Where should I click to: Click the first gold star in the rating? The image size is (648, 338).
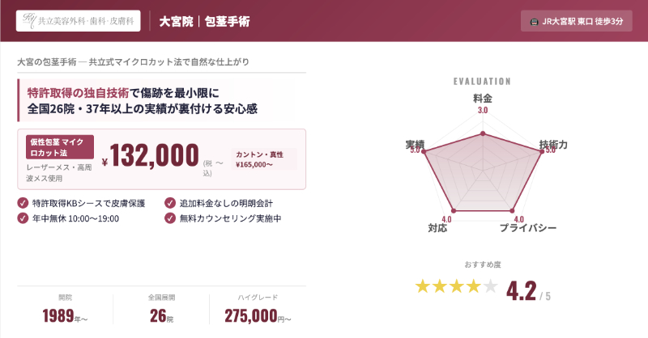423,286
